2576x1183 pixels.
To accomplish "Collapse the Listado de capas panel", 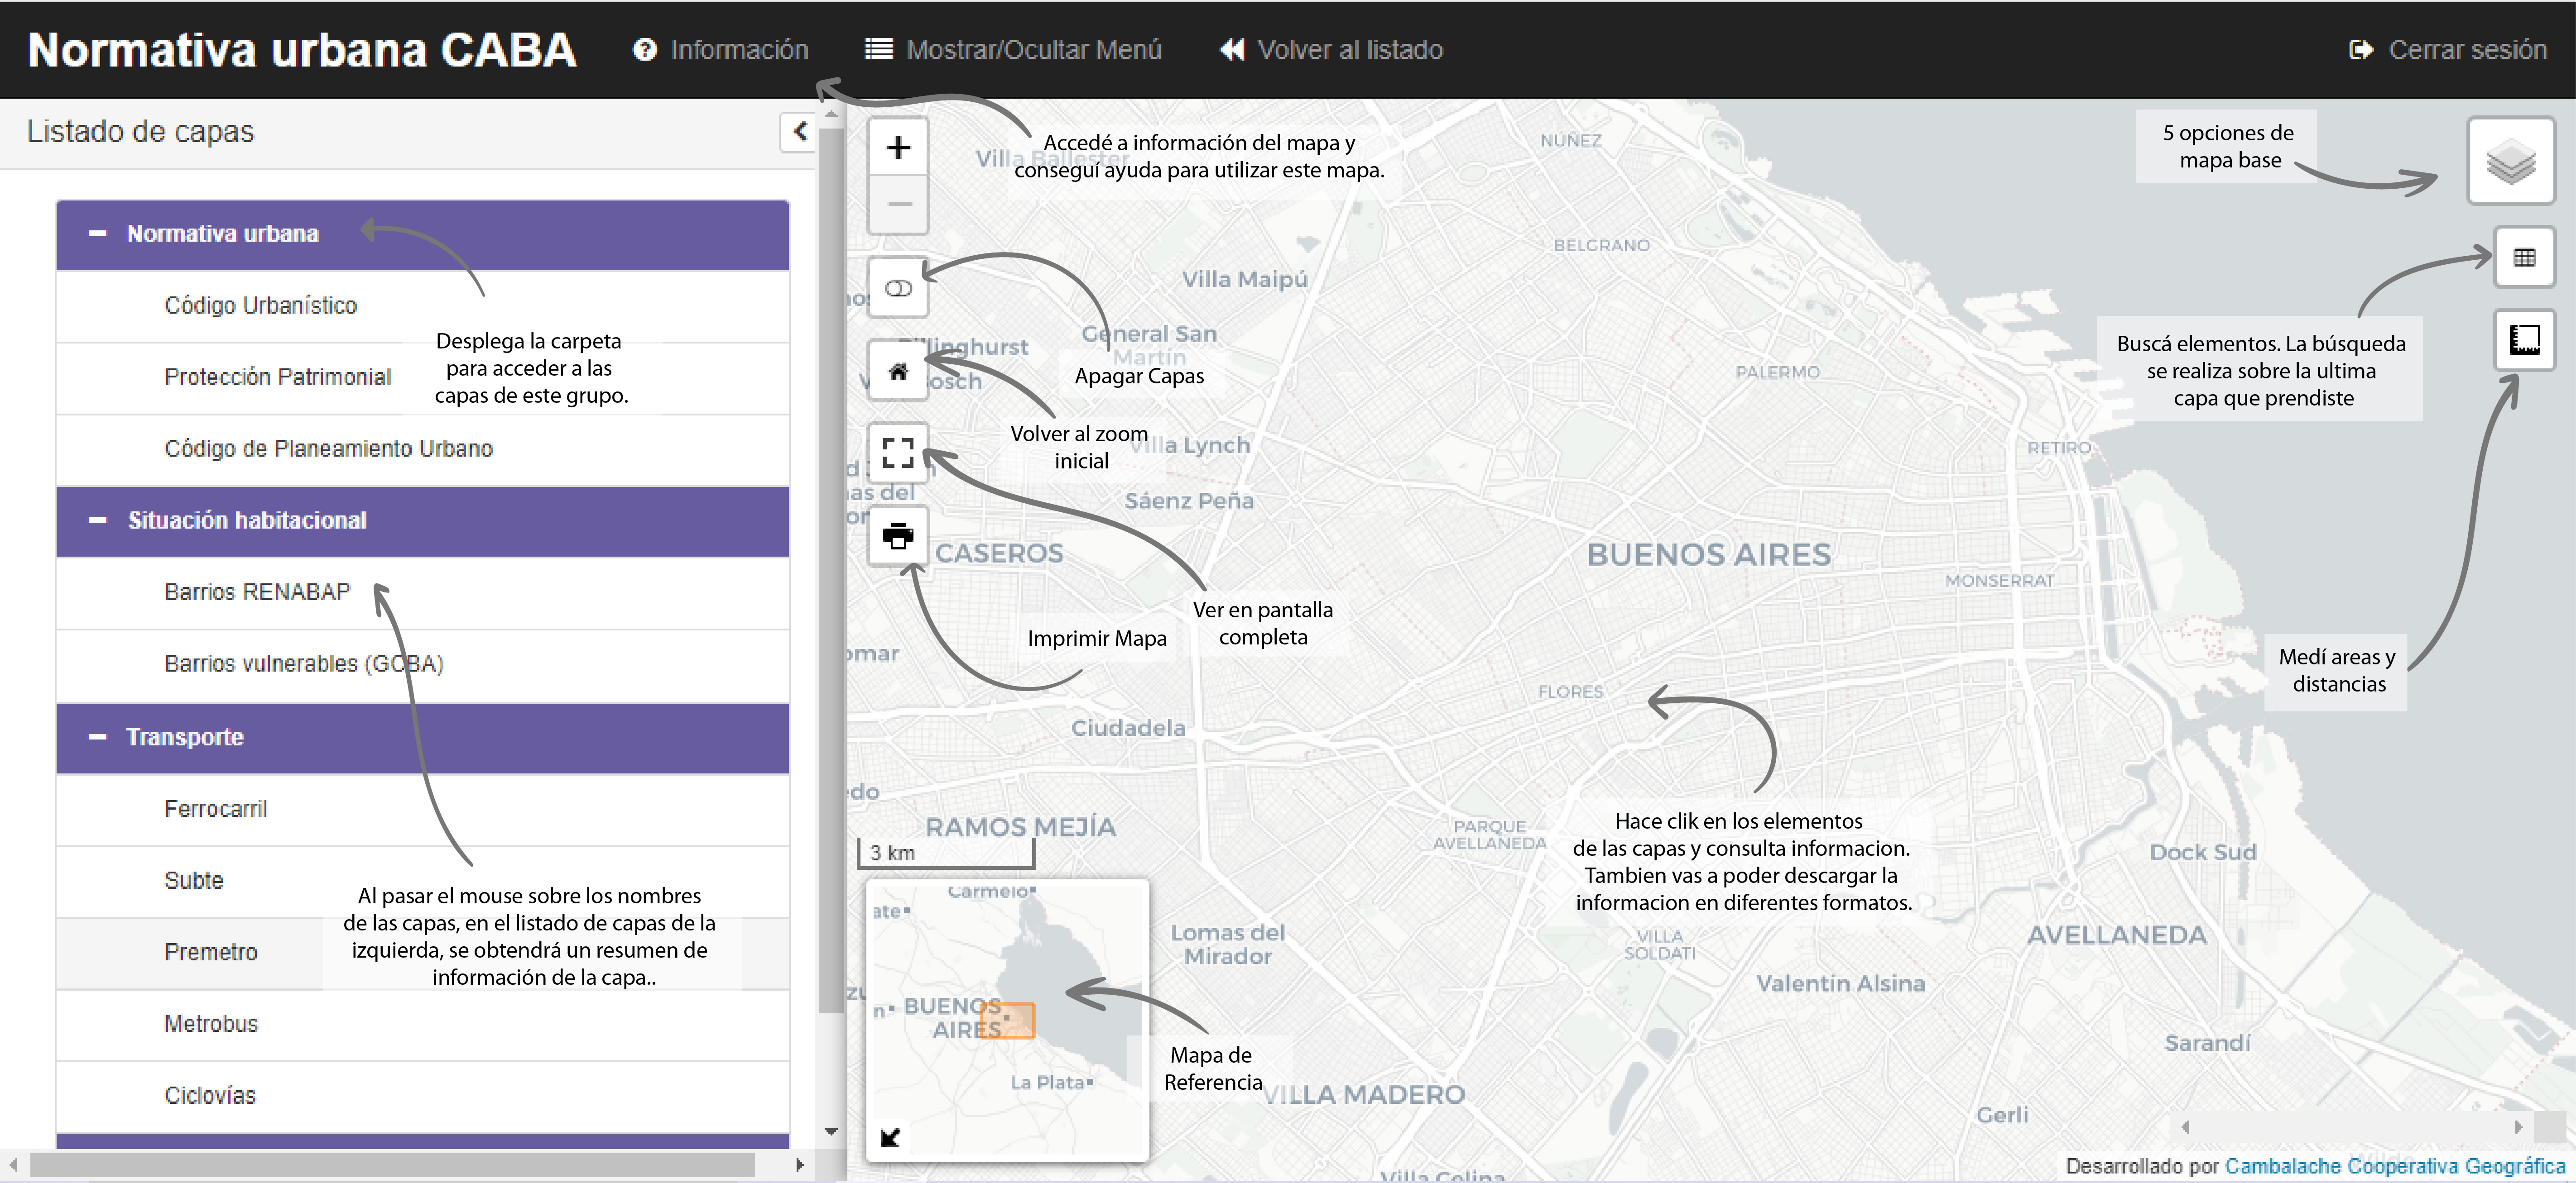I will pos(799,132).
